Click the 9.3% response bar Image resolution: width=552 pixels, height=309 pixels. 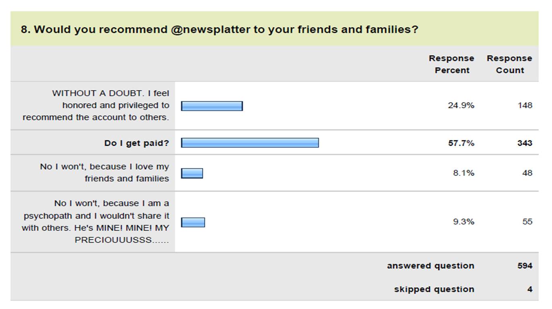193,222
